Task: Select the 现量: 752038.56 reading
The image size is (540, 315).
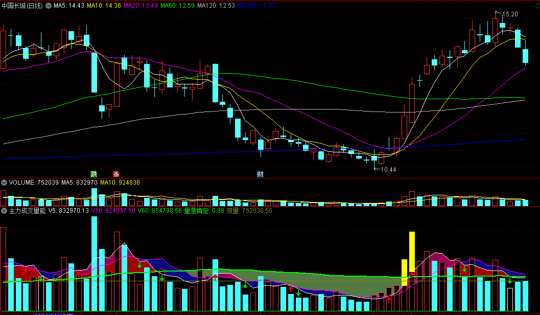Action: point(249,211)
